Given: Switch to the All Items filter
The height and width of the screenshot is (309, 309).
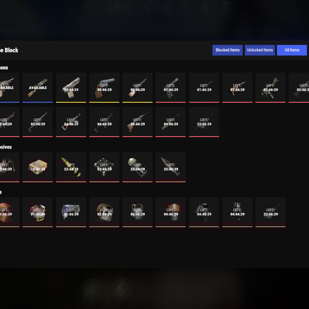Looking at the screenshot, I should [292, 50].
